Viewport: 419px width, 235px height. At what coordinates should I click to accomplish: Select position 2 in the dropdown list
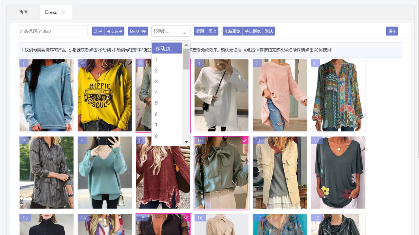167,71
